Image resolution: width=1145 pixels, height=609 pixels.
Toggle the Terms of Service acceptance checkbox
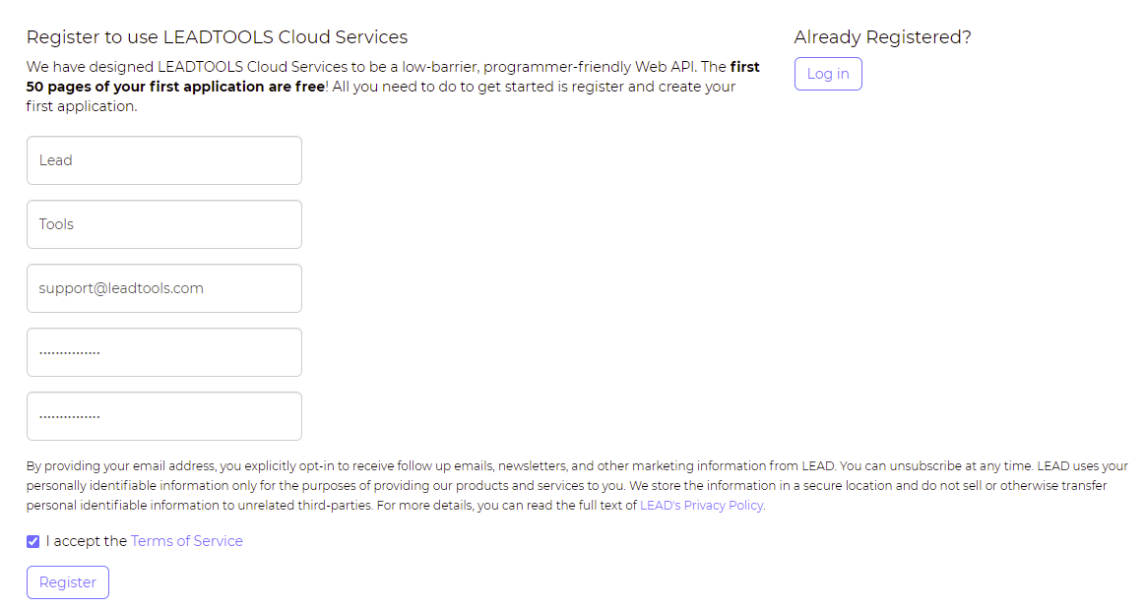point(32,541)
